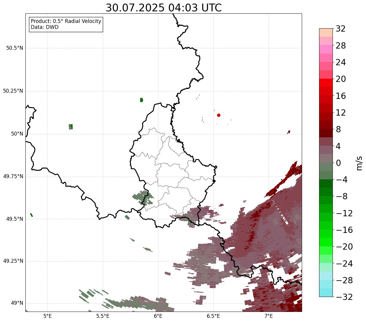Click the colorbar value −12
Image resolution: width=366 pixels, height=322 pixels.
click(x=344, y=213)
